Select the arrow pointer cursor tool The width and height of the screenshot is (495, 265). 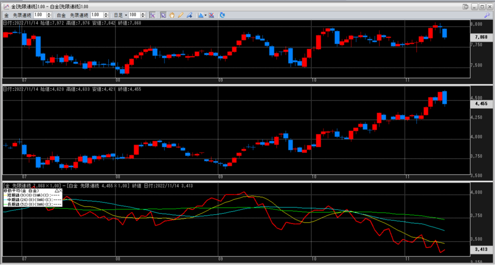click(x=163, y=15)
